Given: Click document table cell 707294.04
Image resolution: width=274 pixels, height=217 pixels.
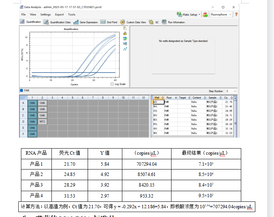Looking at the screenshot, I should coord(146,164).
